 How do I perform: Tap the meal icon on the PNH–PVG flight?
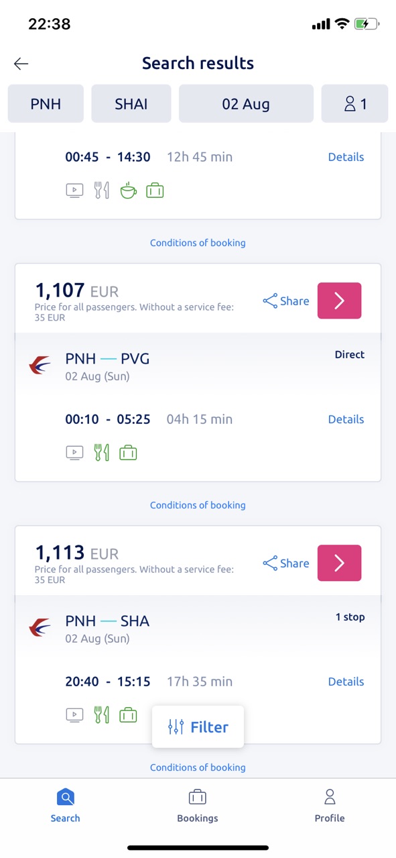(101, 453)
